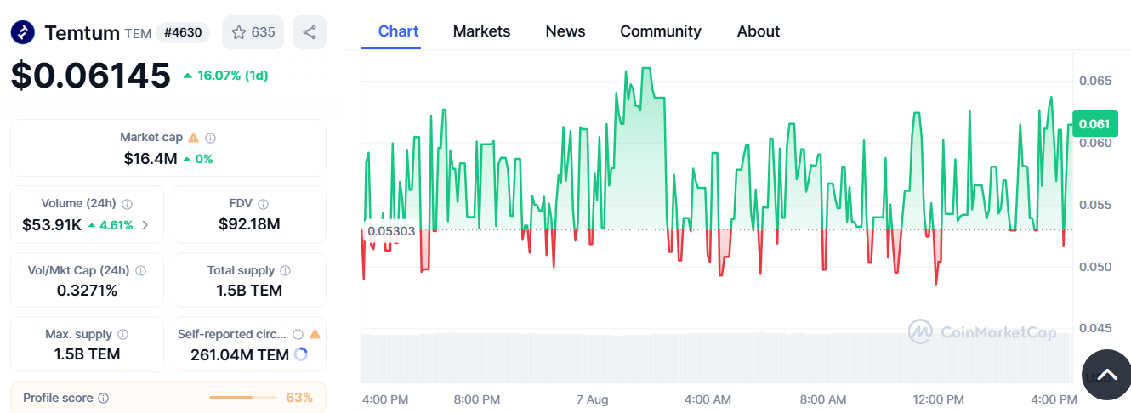Click the $16.4M market cap value
This screenshot has width=1131, height=413.
[x=151, y=158]
